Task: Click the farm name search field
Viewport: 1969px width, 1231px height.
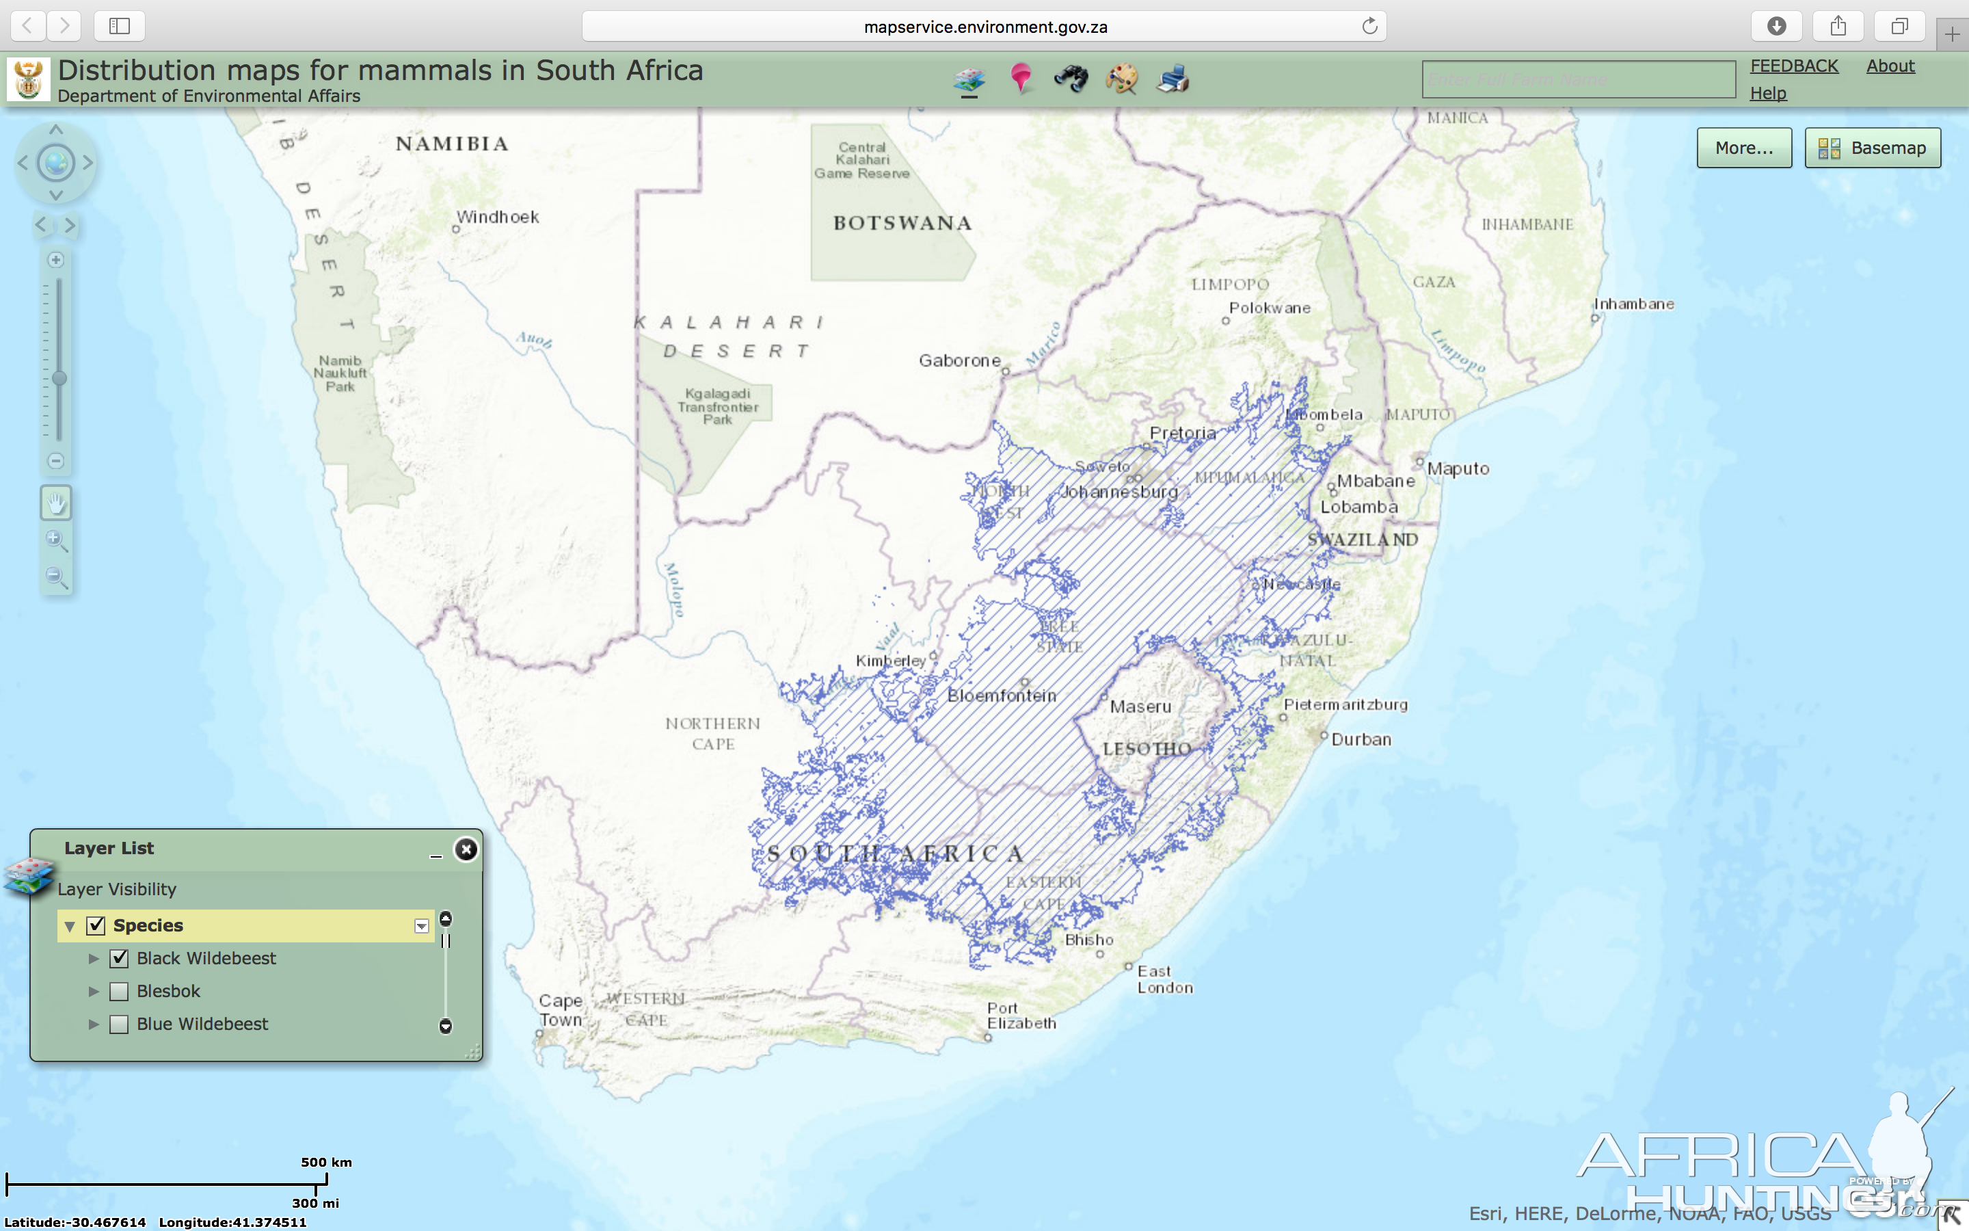Action: (1579, 79)
